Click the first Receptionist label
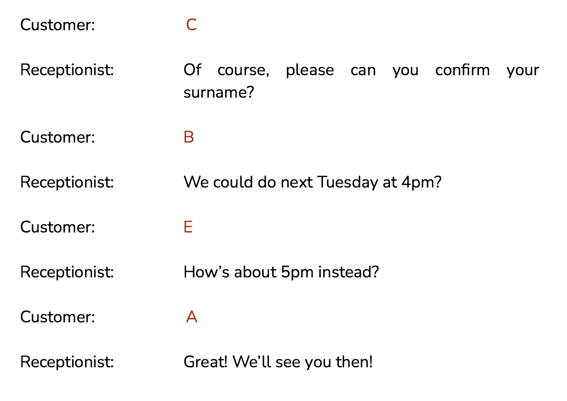The image size is (567, 401). tap(67, 70)
